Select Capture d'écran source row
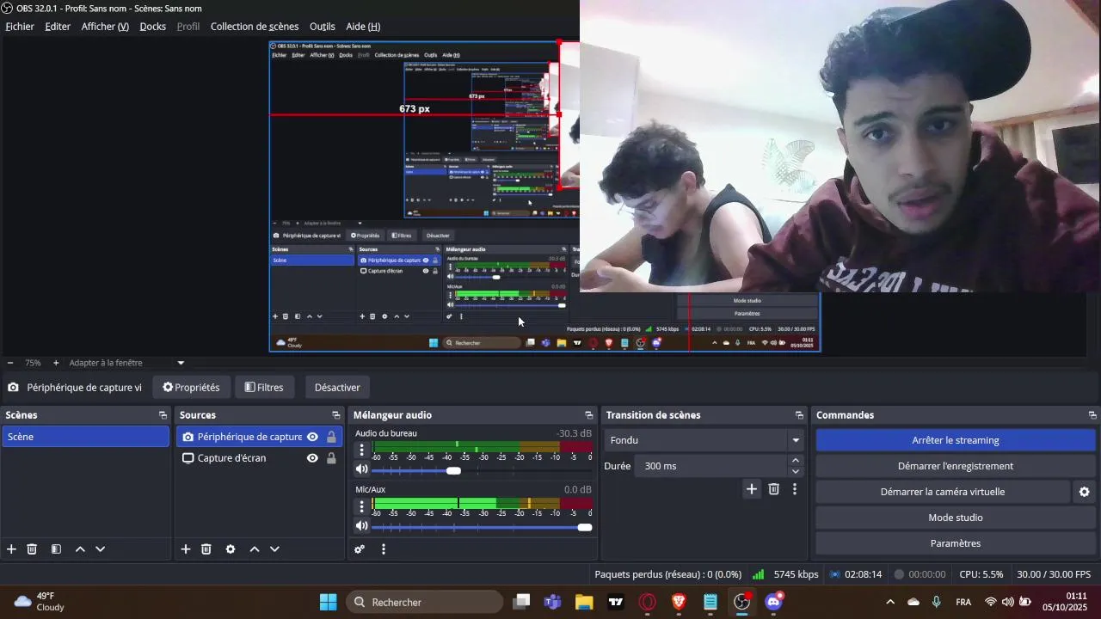1101x619 pixels. click(x=258, y=458)
